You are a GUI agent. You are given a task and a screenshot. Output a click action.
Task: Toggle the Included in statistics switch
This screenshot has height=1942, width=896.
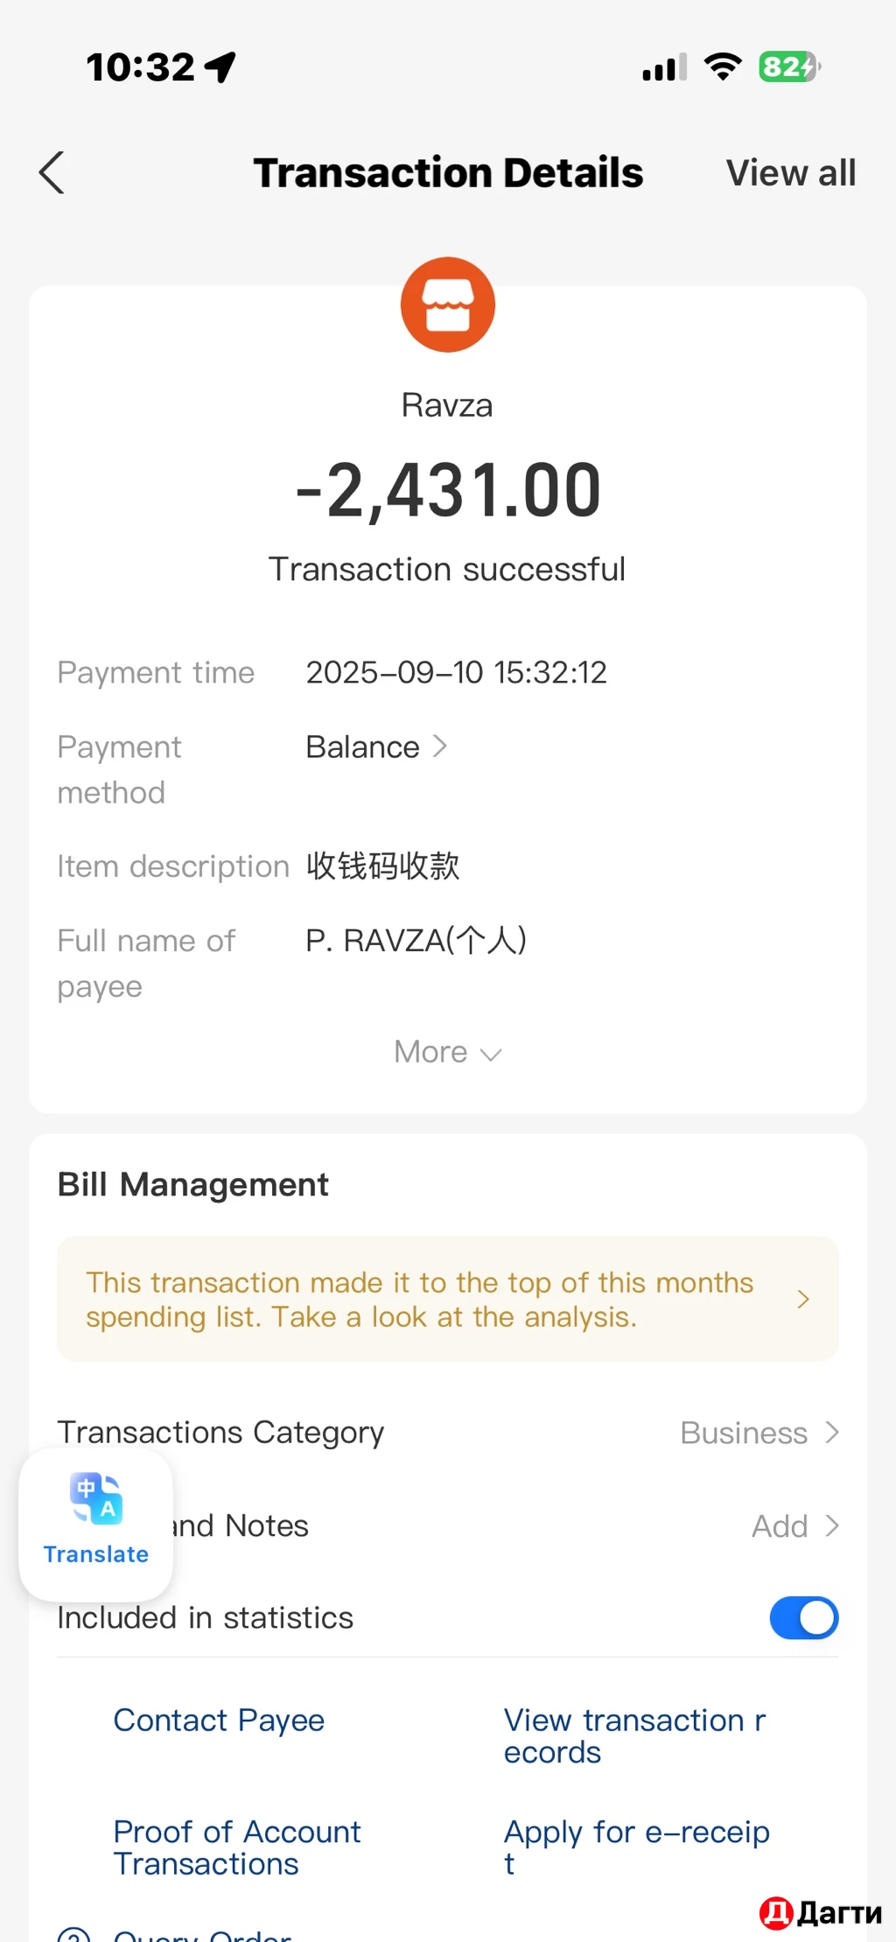click(803, 1617)
